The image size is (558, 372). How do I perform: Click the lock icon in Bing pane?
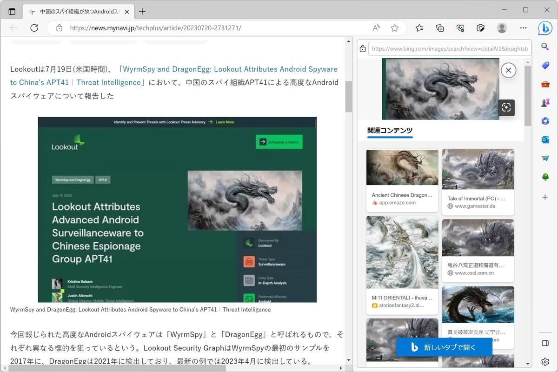pyautogui.click(x=363, y=48)
